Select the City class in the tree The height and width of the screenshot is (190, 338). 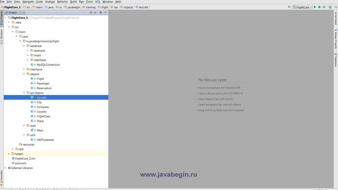pyautogui.click(x=39, y=102)
